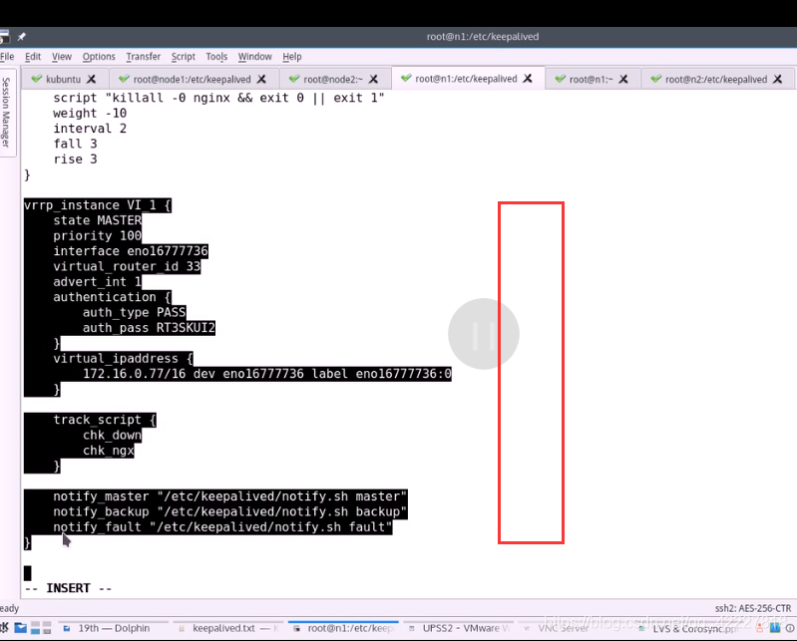
Task: Open the Transfer menu
Action: [x=144, y=57]
